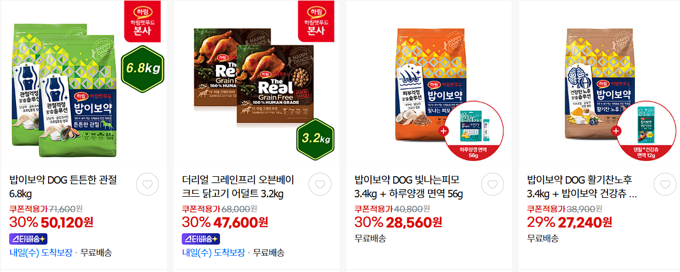This screenshot has height=272, width=680.
Task: Add 튼튼한 관절 6.8kg to wishlist heart
Action: (147, 185)
